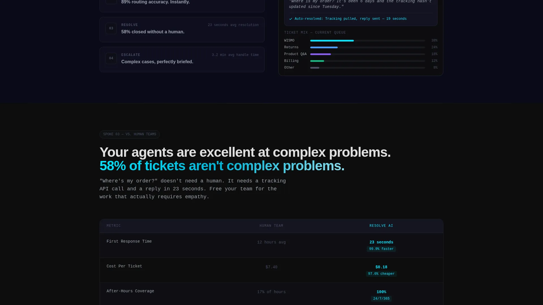Click the "Where's my order?" description paragraph
543x305 pixels.
pos(193,189)
